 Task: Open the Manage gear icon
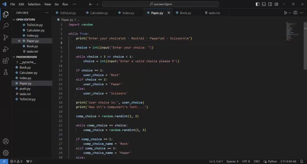(x=5, y=153)
